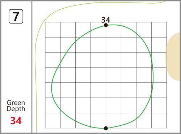Click the bottom-right grid cell
Viewport: 181px width, 134px height.
[159, 120]
